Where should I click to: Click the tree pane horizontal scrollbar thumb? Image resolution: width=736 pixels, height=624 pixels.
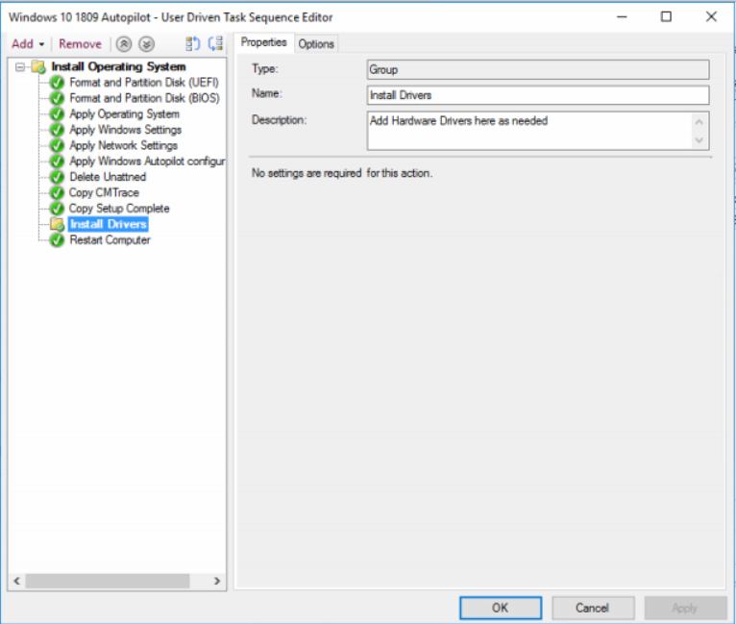pos(108,581)
